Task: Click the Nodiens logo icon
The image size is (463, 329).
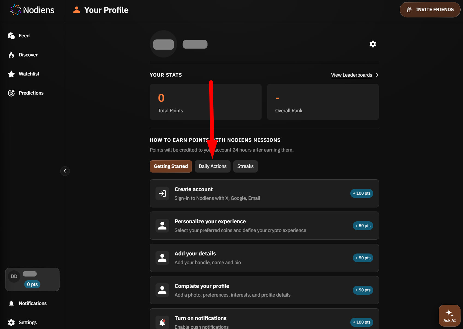Action: [16, 10]
